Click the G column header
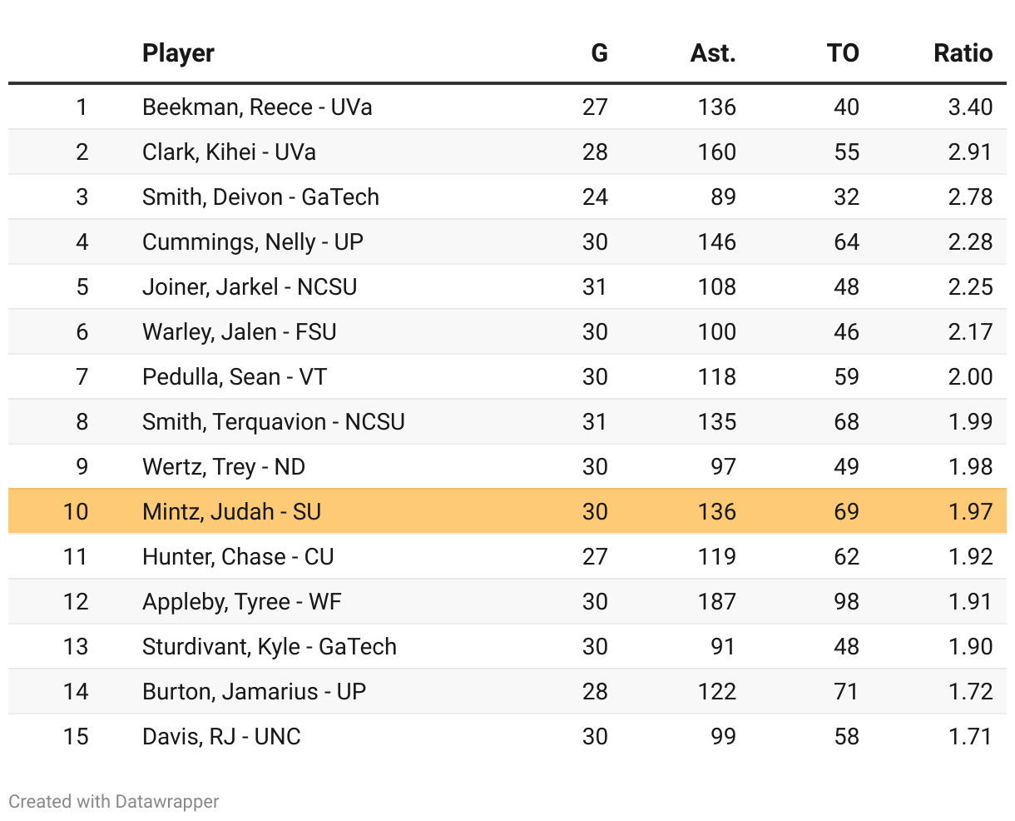The width and height of the screenshot is (1015, 821). 599,53
